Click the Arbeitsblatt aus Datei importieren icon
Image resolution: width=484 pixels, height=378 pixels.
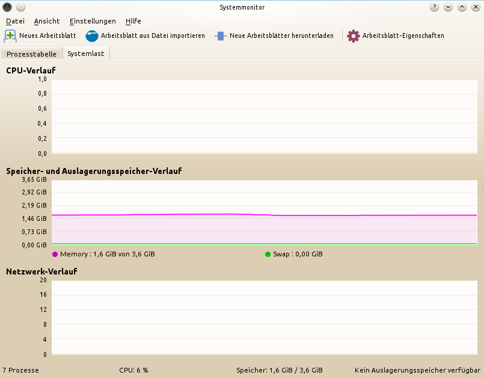[91, 36]
